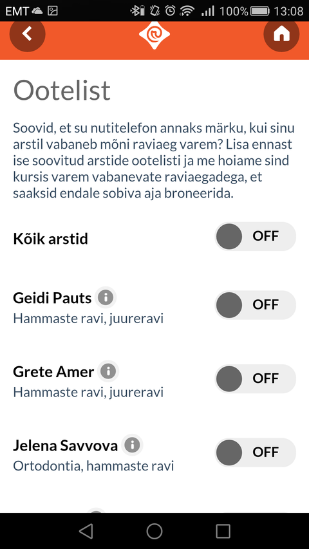Go to the home screen icon
This screenshot has height=549, width=309.
pos(281,33)
